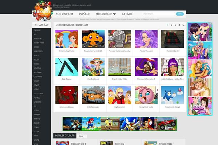Image resolution: width=218 pixels, height=145 pixels.
Task: Open the armored knight game thumbnail
Action: point(120,39)
